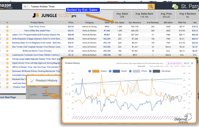Click net value $64.88
The image size is (199, 127).
195,35
